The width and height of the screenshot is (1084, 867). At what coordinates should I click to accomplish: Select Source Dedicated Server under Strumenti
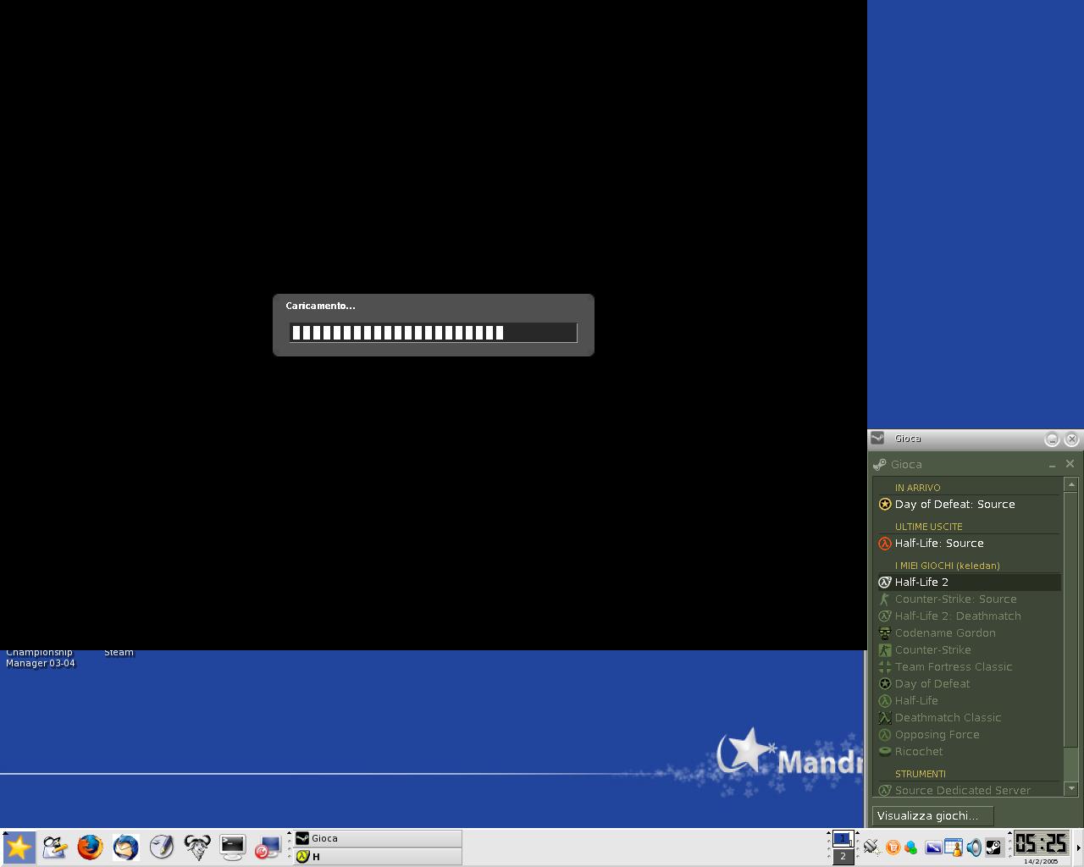pyautogui.click(x=968, y=790)
